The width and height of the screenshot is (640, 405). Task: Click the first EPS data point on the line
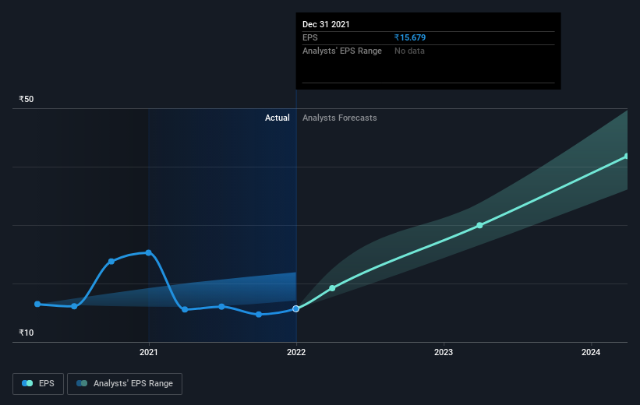coord(37,304)
